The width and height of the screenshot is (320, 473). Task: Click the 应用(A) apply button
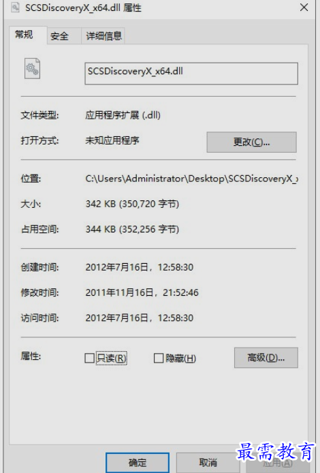278,463
